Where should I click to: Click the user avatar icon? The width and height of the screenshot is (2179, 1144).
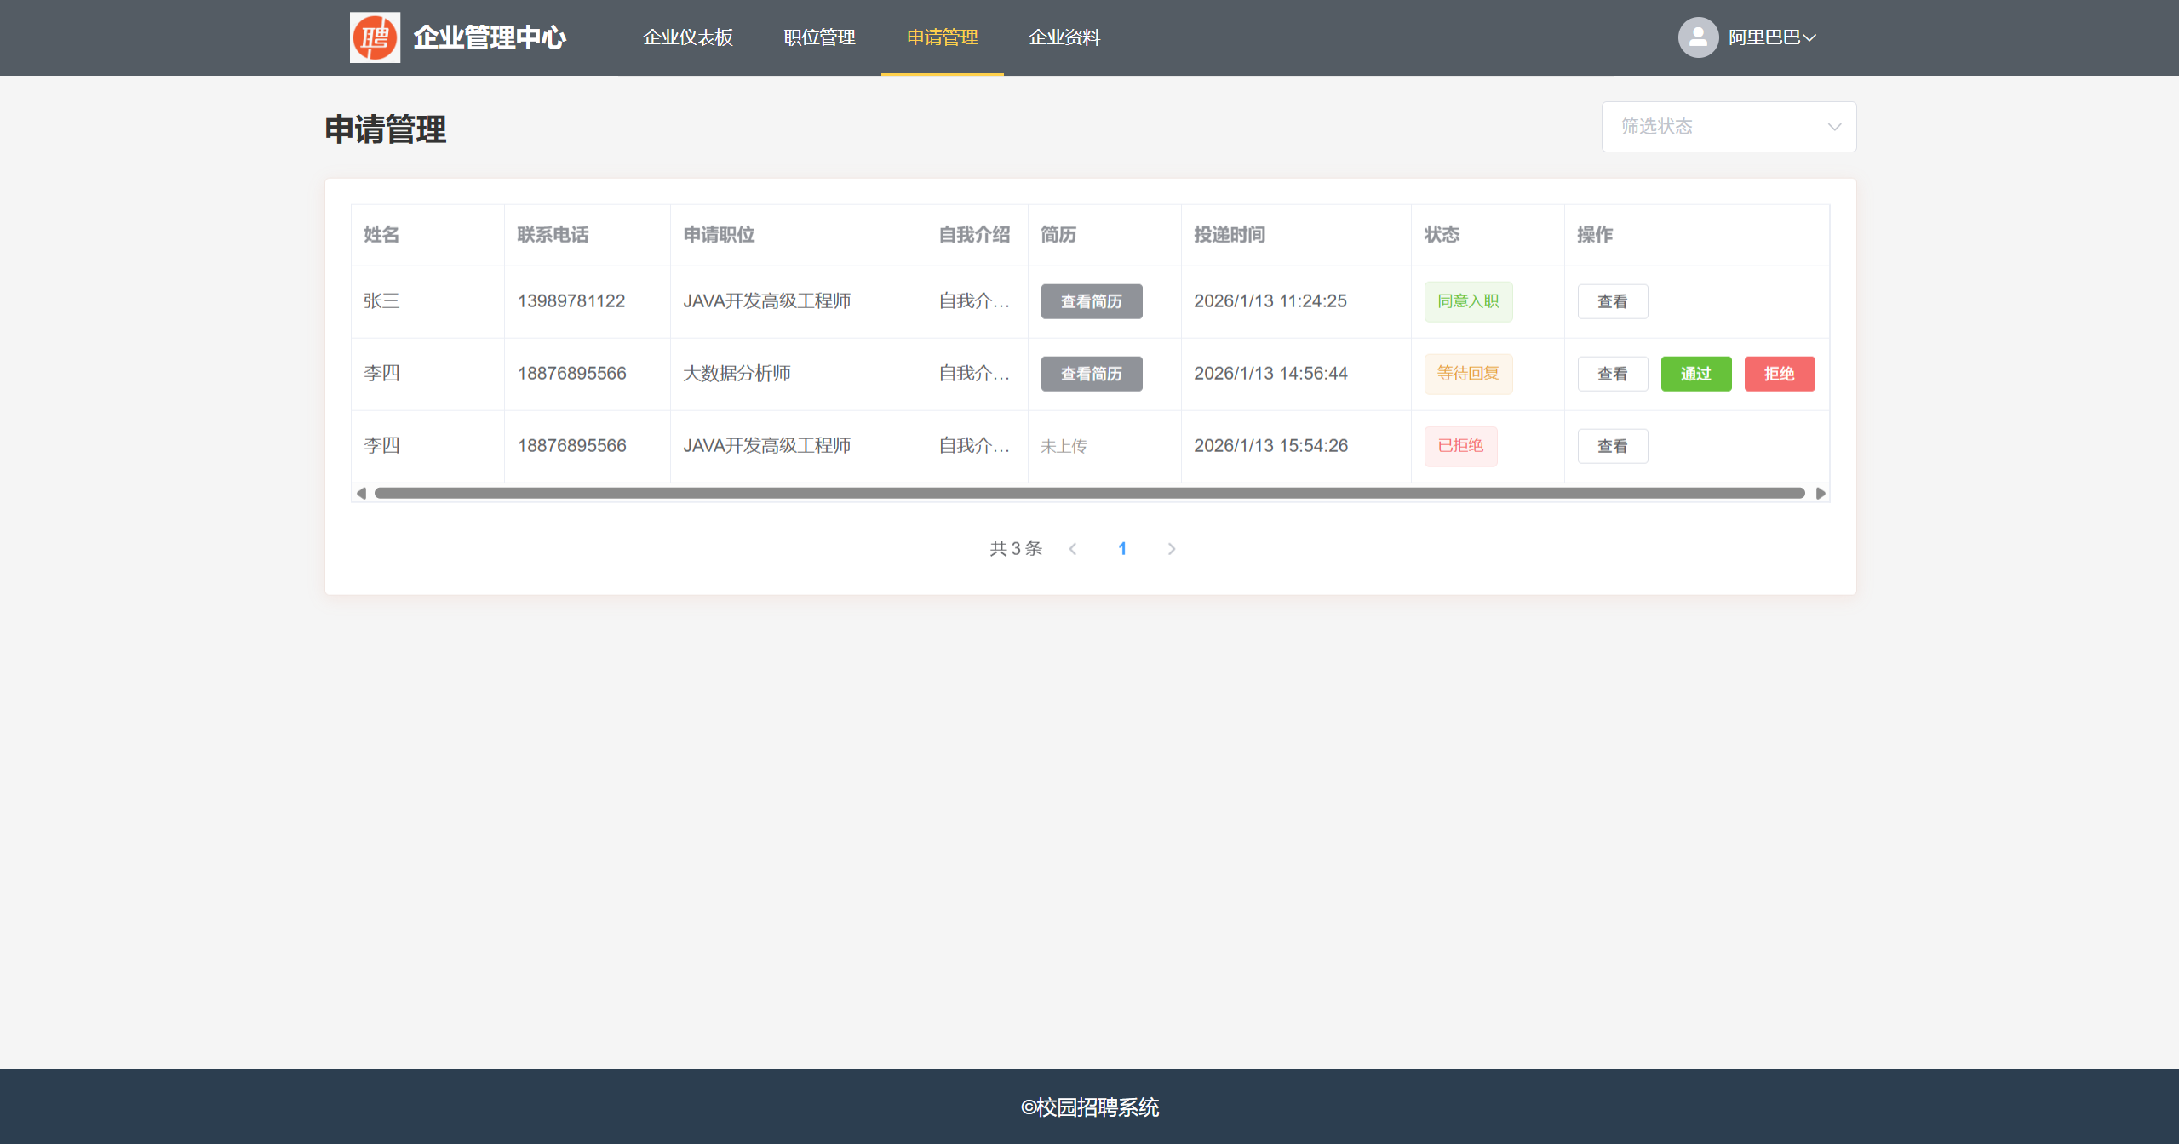tap(1697, 37)
